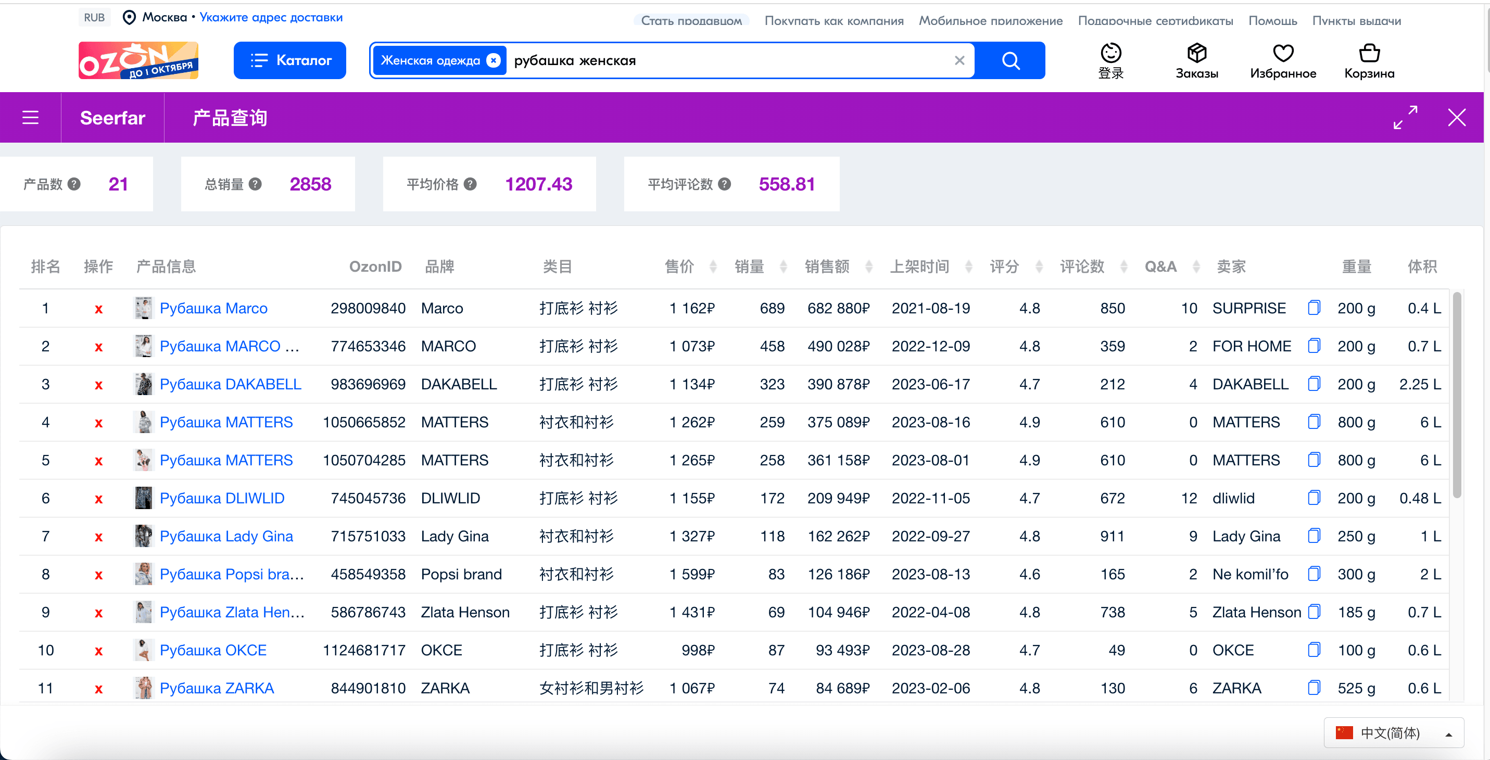
Task: Open the Каталог menu
Action: tap(290, 60)
